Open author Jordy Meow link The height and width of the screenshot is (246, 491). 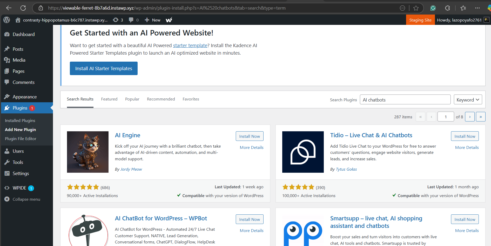[131, 169]
